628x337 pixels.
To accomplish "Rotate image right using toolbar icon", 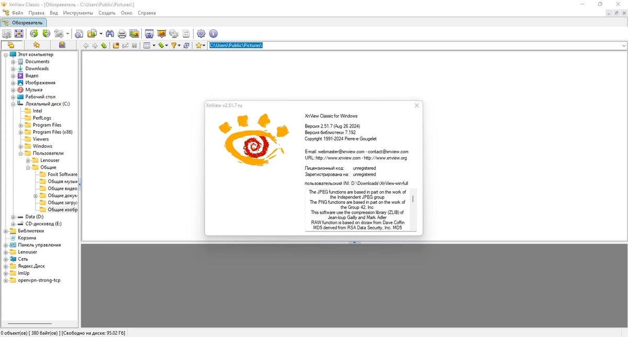I will pos(47,33).
